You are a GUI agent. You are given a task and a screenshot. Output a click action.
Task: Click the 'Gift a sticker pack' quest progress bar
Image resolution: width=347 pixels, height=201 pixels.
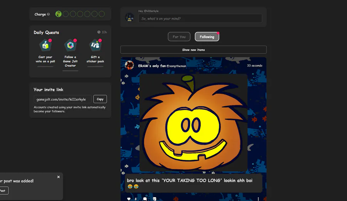coord(95,66)
